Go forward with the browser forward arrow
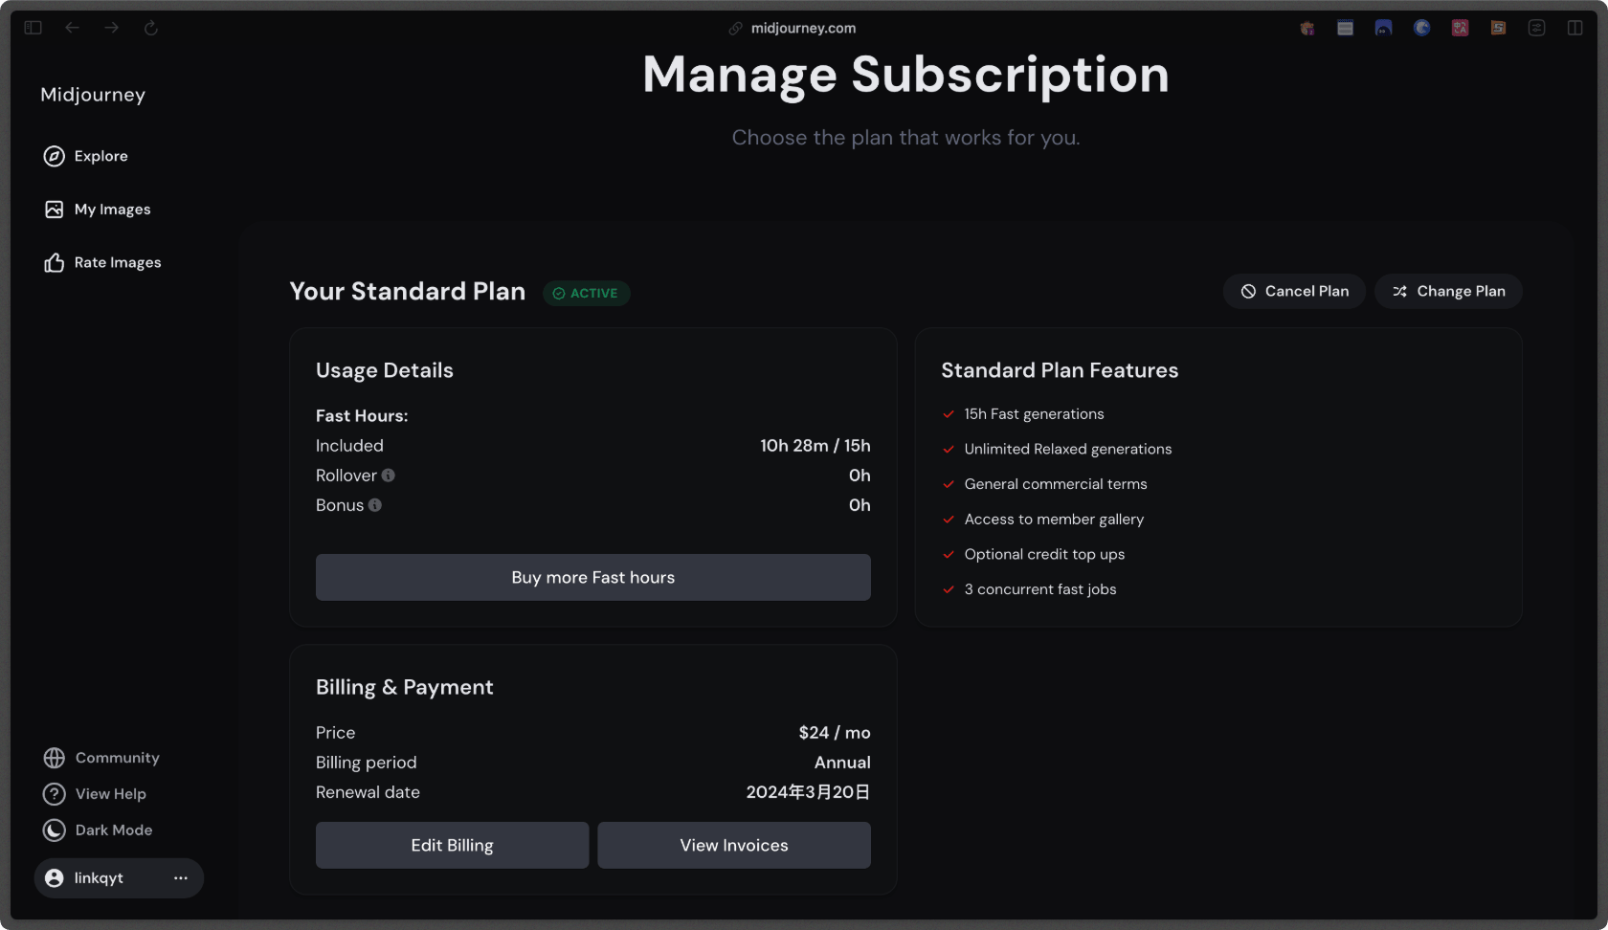Screen dimensions: 1608x930 (x=112, y=28)
